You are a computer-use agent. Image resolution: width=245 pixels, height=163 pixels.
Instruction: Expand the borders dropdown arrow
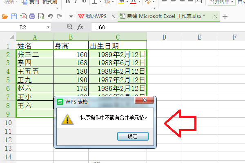[100, 2]
